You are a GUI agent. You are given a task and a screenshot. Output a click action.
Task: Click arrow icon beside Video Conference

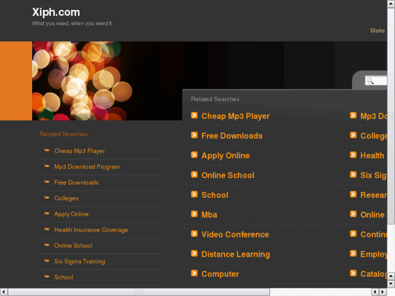194,234
